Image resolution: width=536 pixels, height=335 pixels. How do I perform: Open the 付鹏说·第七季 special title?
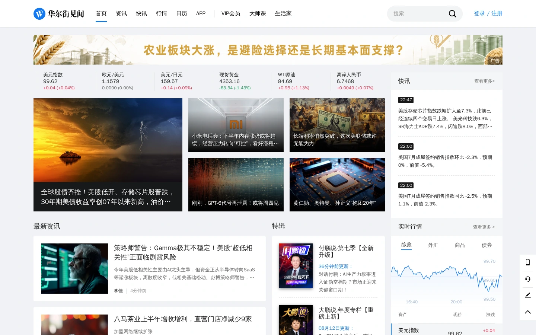coord(346,252)
